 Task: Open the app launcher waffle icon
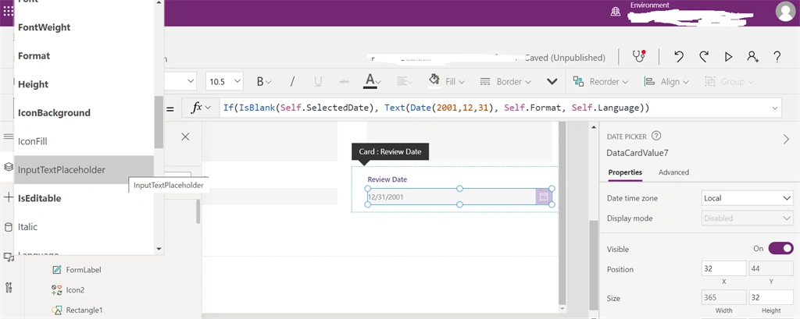(9, 11)
